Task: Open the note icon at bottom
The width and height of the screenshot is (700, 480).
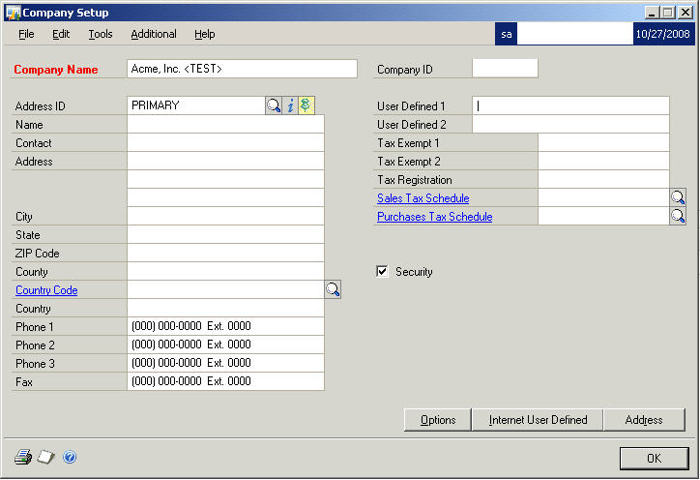Action: (x=46, y=457)
